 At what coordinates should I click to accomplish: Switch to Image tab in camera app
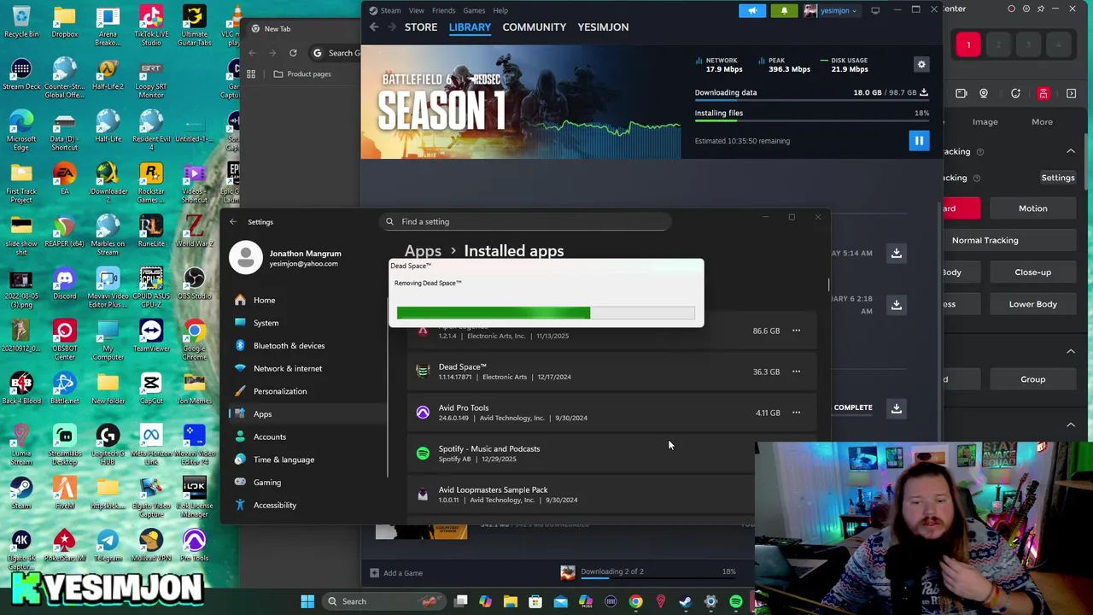click(x=985, y=122)
